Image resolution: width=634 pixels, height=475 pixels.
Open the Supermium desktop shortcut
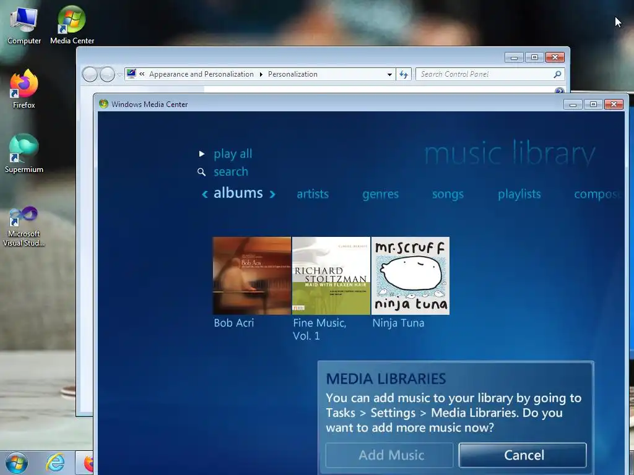coord(24,153)
